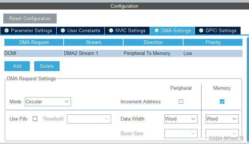Open Peripheral Burst Size dropdown
This screenshot has width=249, height=144.
click(181, 133)
